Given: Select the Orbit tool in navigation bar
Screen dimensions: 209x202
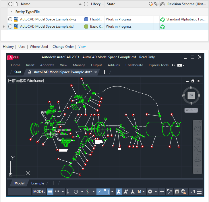Looking at the screenshot, I should [198, 160].
